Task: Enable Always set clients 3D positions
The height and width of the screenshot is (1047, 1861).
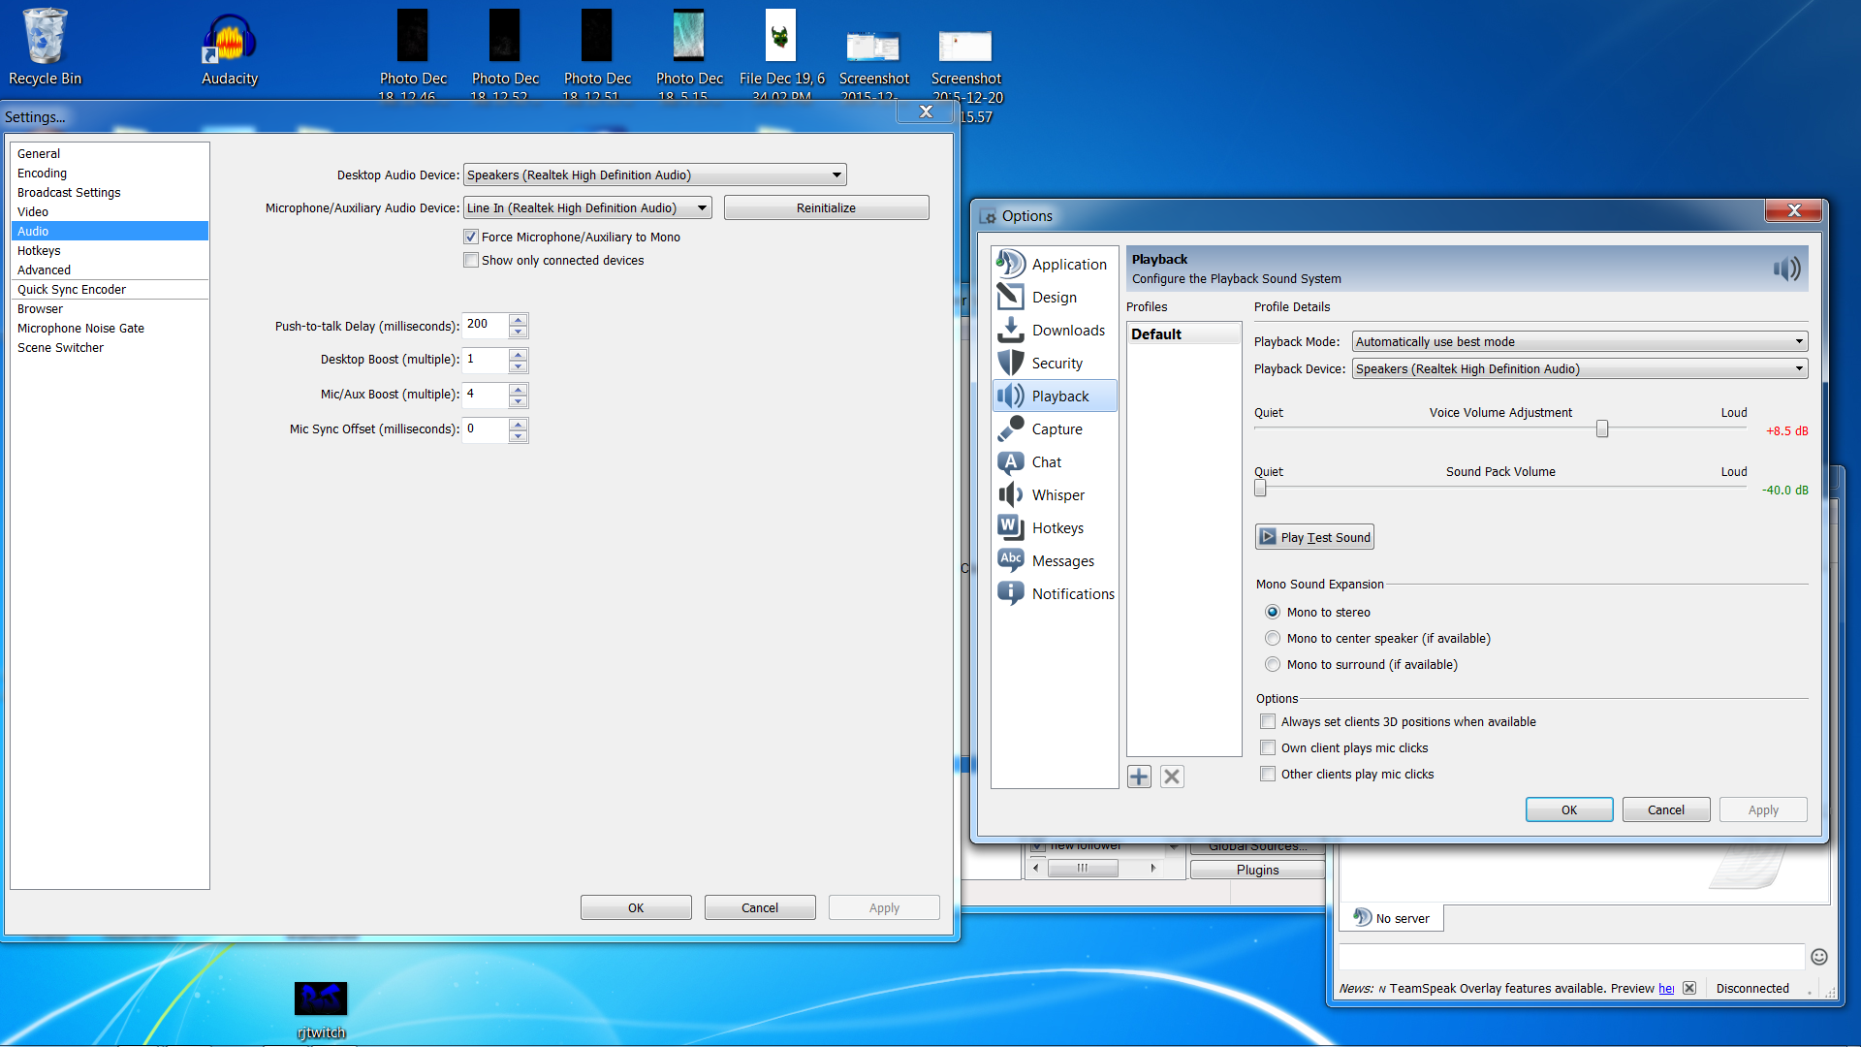Action: (1268, 721)
